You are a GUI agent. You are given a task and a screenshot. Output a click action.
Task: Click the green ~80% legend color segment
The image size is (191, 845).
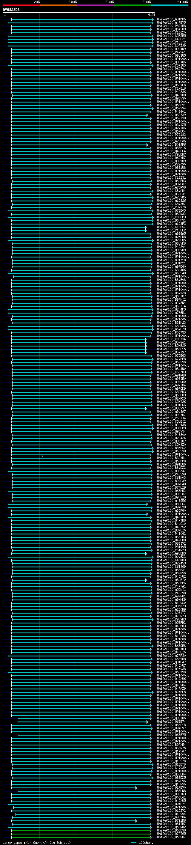click(133, 5)
